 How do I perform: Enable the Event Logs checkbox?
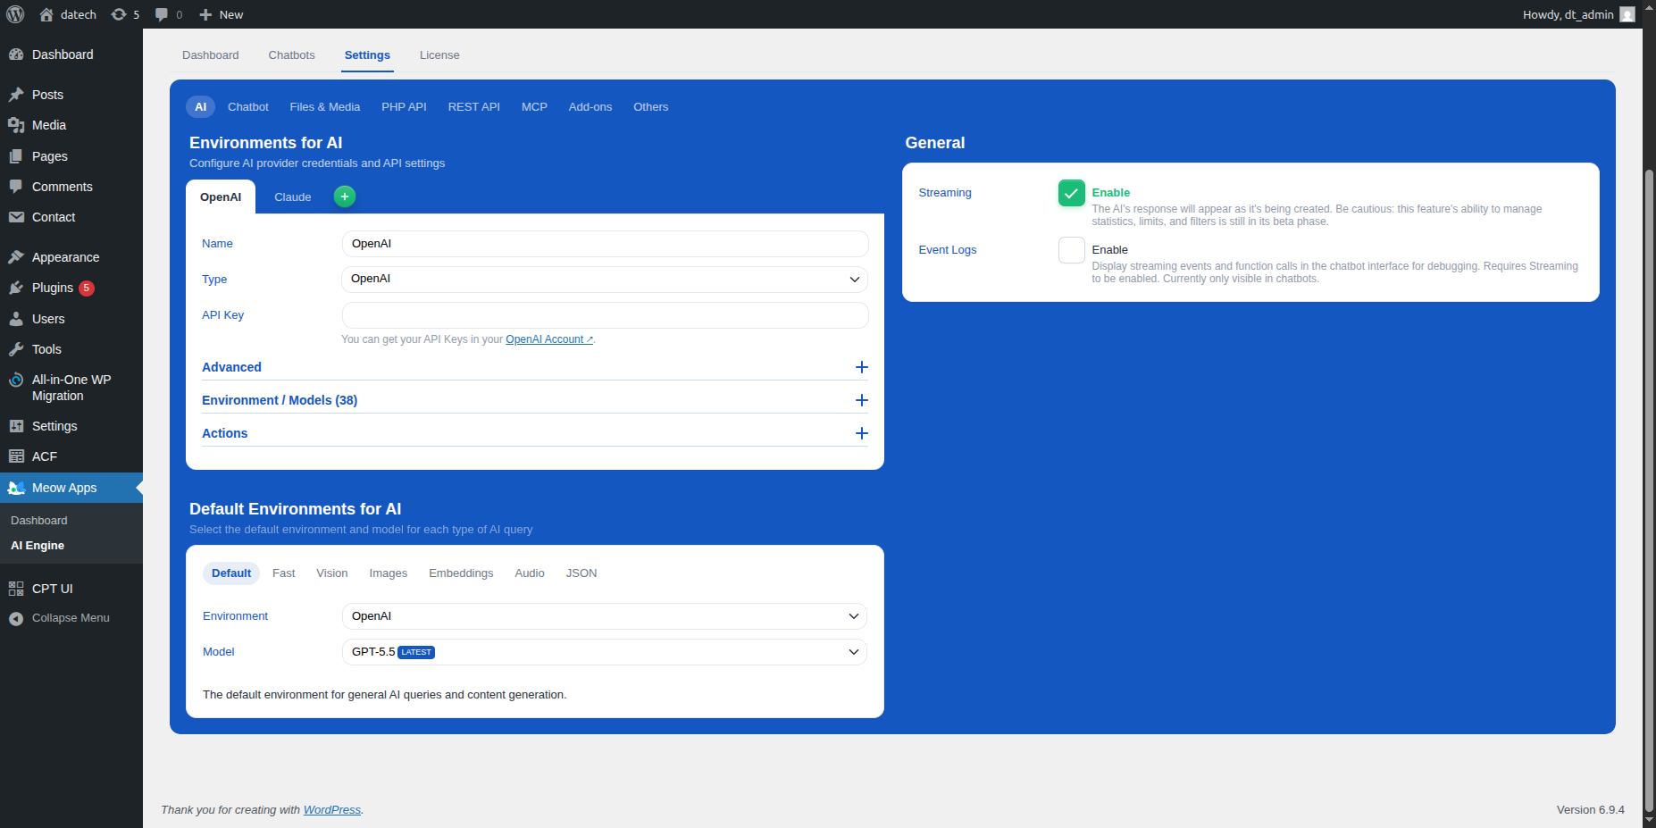[1072, 250]
